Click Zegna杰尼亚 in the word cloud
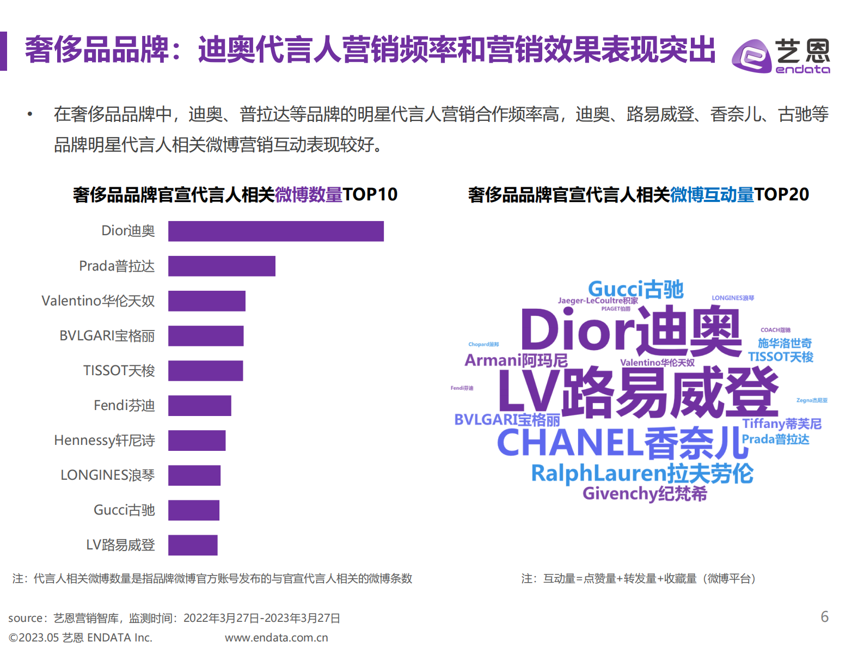Image resolution: width=864 pixels, height=648 pixels. coord(812,400)
